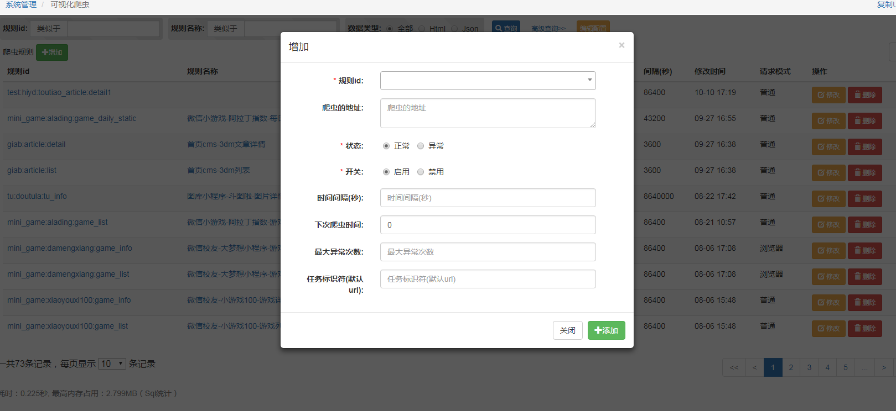896x411 pixels.
Task: Focus the 最大异常次数 input
Action: (488, 252)
